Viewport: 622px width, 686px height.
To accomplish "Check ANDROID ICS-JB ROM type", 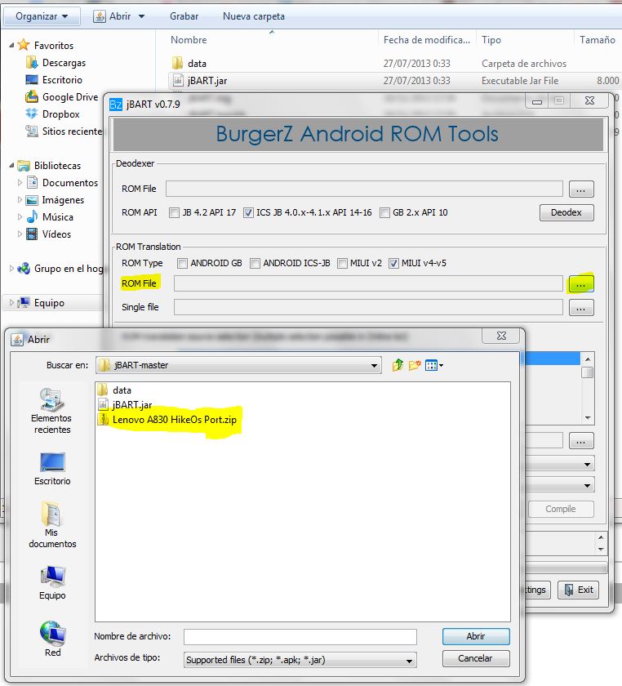I will pos(255,263).
